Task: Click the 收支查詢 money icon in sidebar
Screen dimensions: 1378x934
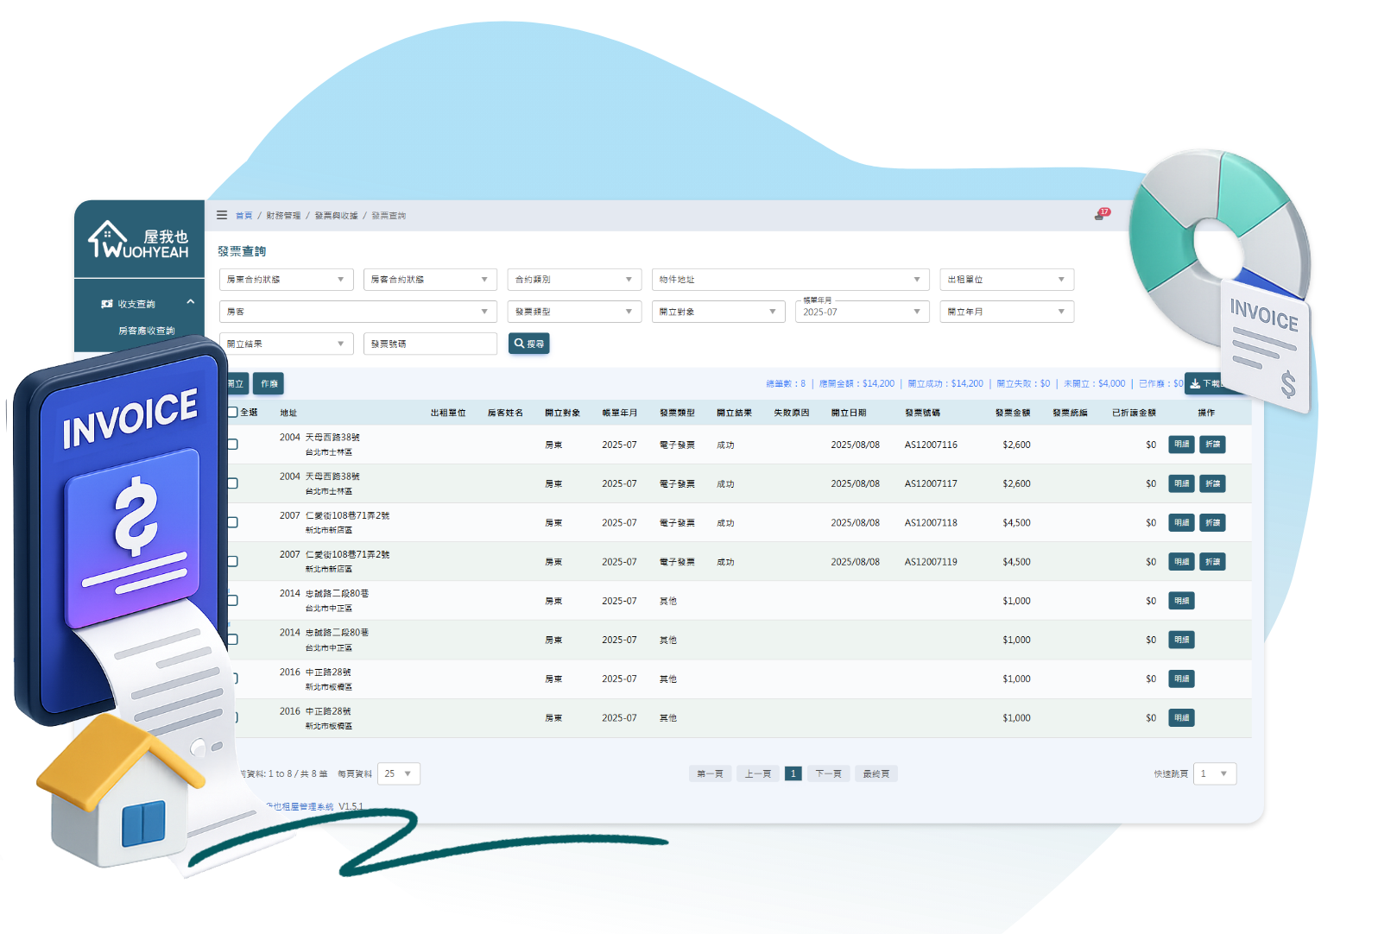Action: (107, 304)
